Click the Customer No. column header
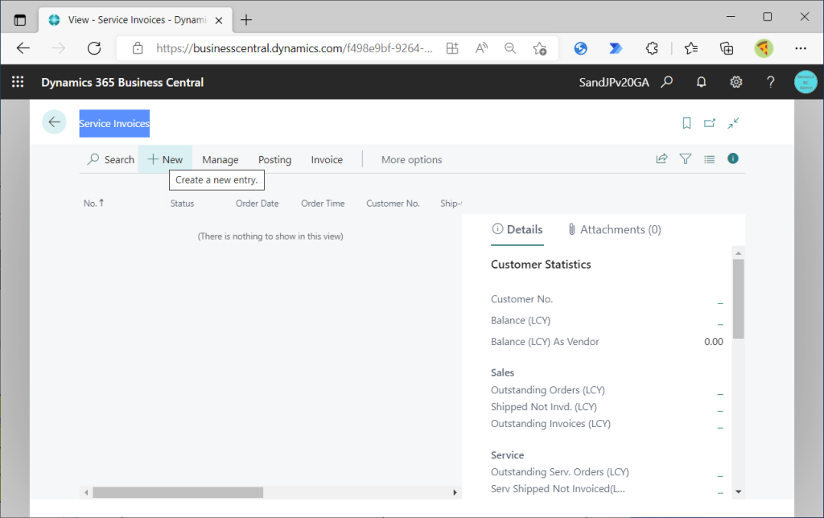824x518 pixels. (x=393, y=203)
